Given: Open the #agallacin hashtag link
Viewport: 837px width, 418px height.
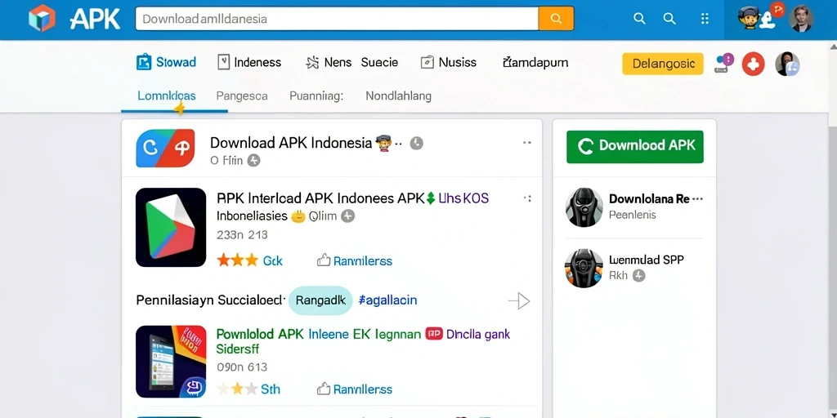Looking at the screenshot, I should 387,300.
